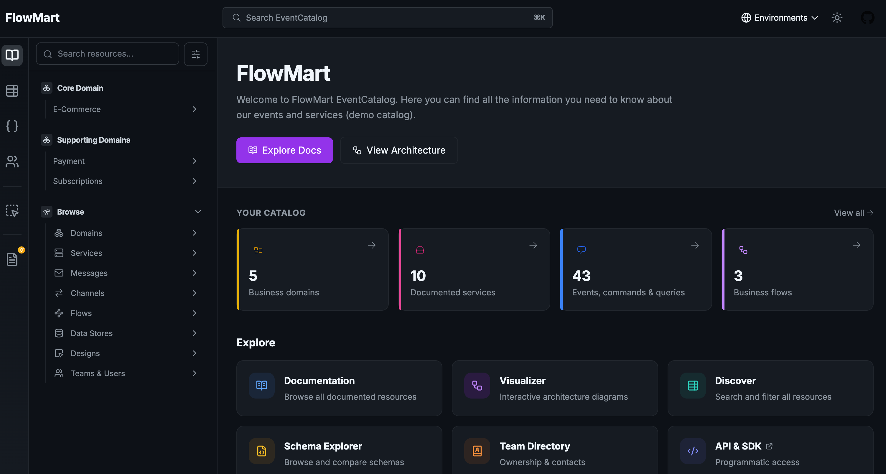Open the Documentation book icon in sidebar
The height and width of the screenshot is (474, 886).
point(12,55)
